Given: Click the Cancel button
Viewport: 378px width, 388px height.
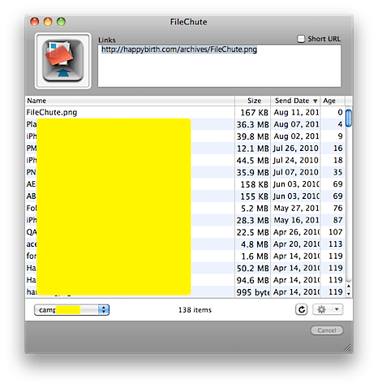Looking at the screenshot, I should tap(327, 330).
